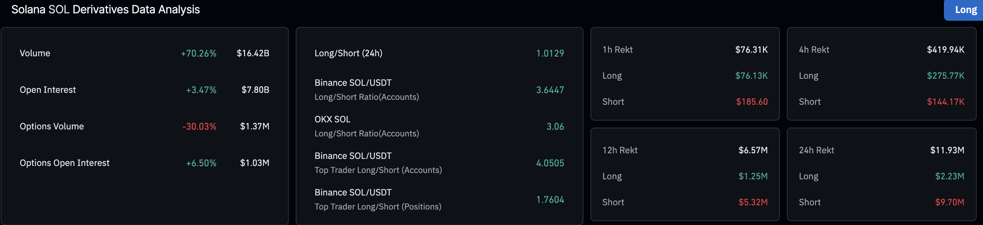Viewport: 983px width, 225px height.
Task: Click the Long/Short (24h) label
Action: coord(348,53)
